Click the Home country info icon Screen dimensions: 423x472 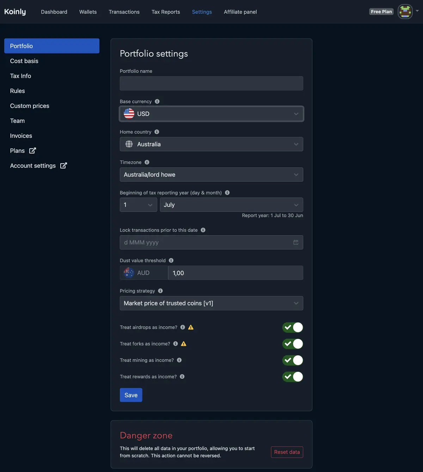click(157, 132)
